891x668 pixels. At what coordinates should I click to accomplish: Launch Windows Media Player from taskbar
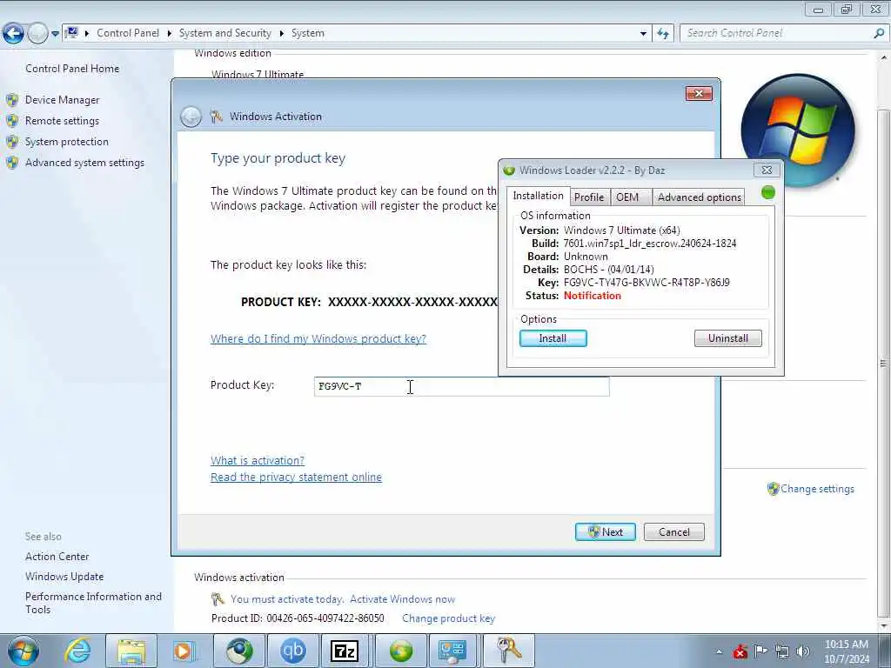[x=183, y=651]
